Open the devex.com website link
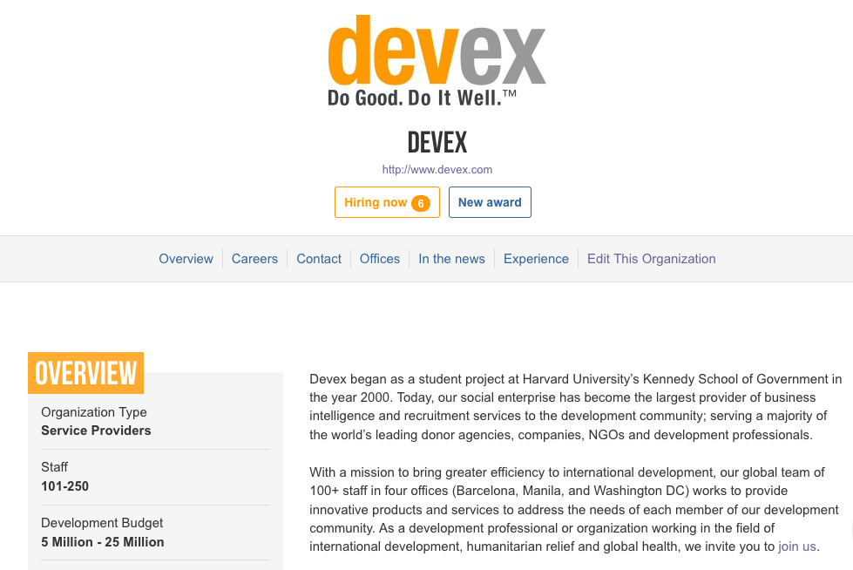 coord(437,169)
